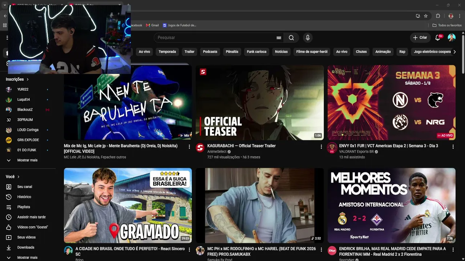This screenshot has height=261, width=465.
Task: Open options for MC PH x MC RODOLFINHO video
Action: coord(321,250)
